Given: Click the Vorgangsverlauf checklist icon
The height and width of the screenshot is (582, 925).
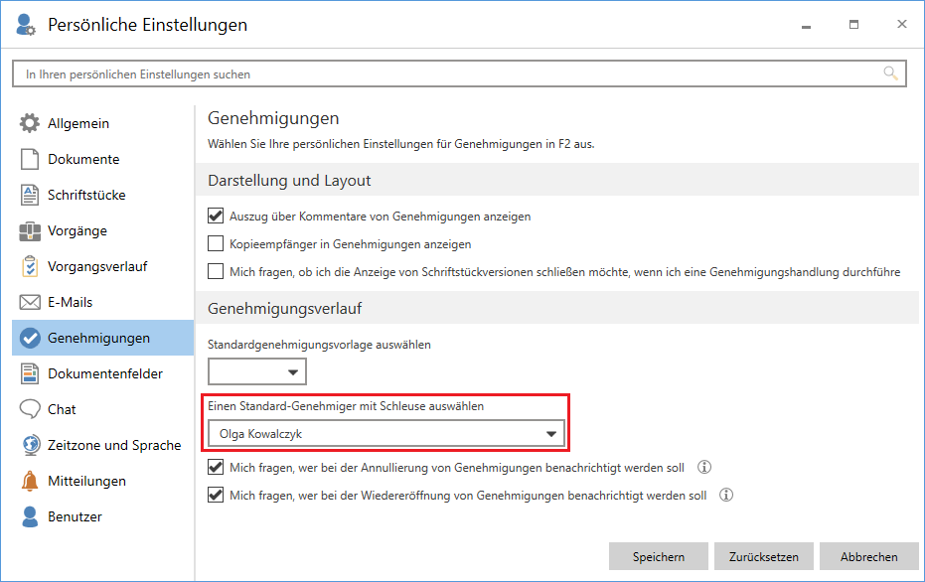Looking at the screenshot, I should [x=30, y=267].
